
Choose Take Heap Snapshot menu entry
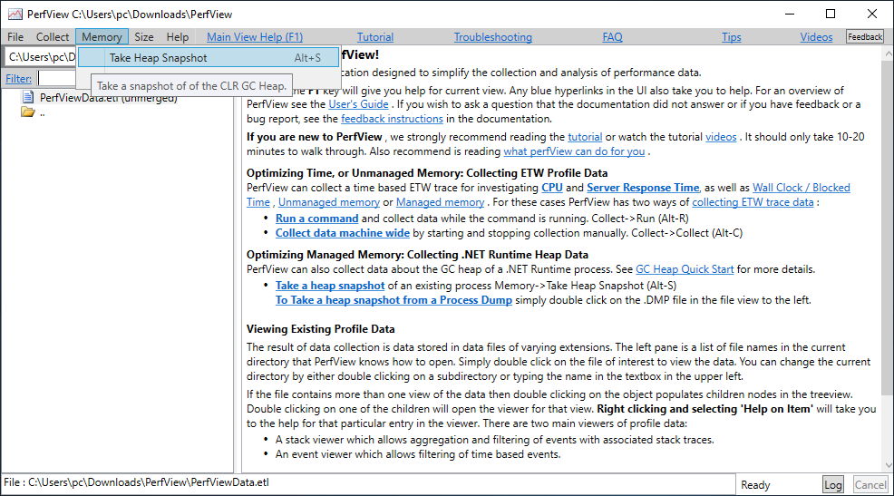(x=209, y=58)
